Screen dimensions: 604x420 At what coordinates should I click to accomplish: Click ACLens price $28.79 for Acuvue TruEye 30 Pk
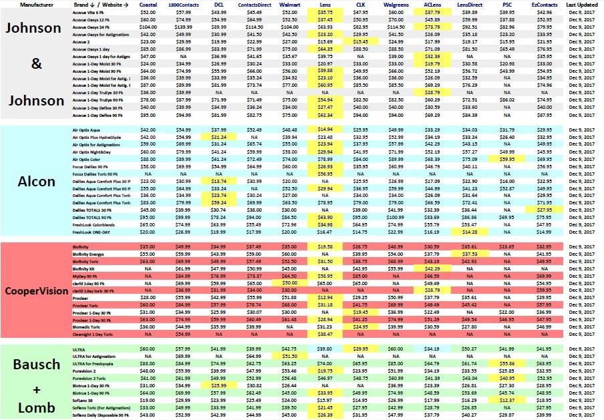pos(432,92)
